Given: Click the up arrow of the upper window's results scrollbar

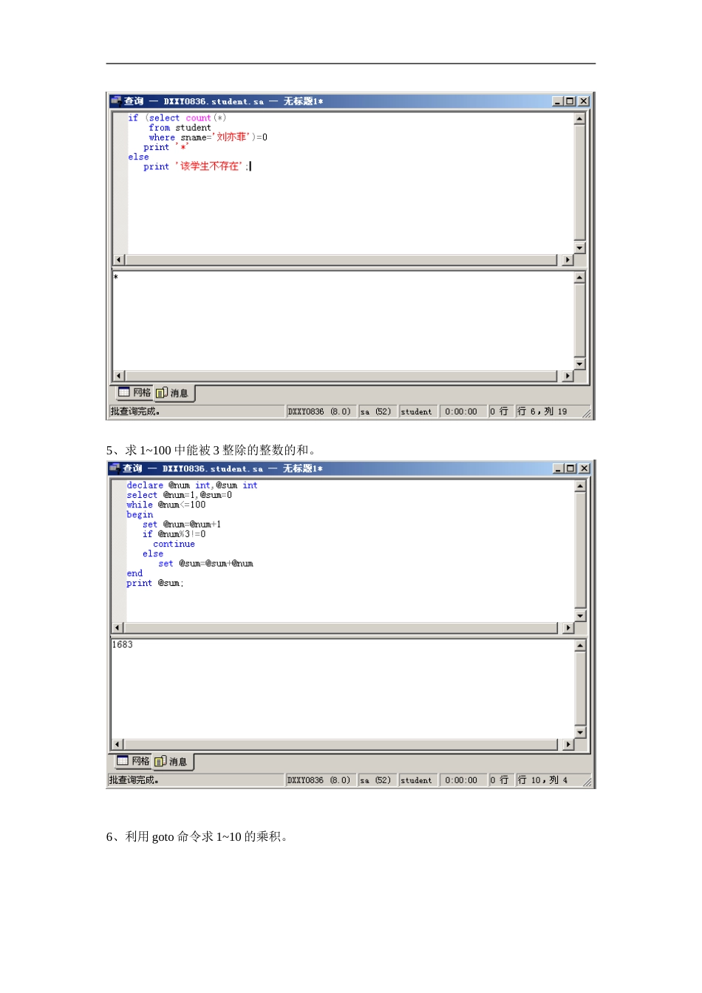Looking at the screenshot, I should click(580, 277).
